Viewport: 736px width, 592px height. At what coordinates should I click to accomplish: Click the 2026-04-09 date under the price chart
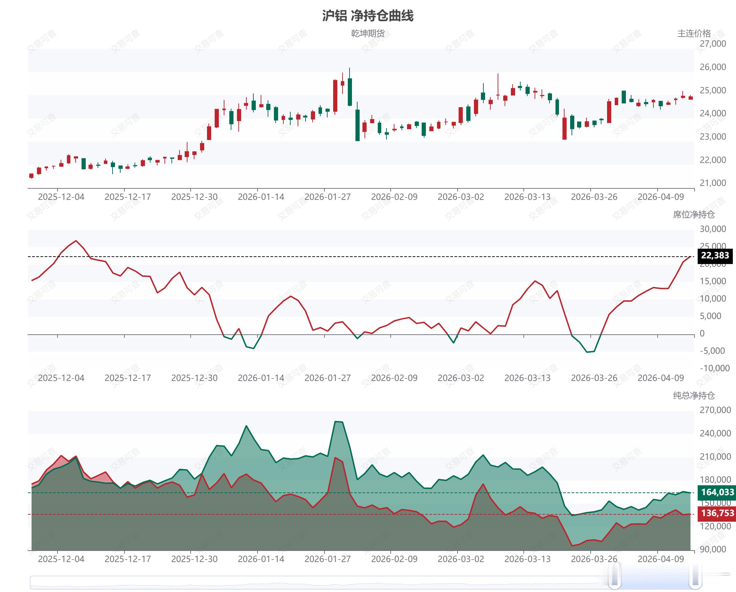point(660,197)
